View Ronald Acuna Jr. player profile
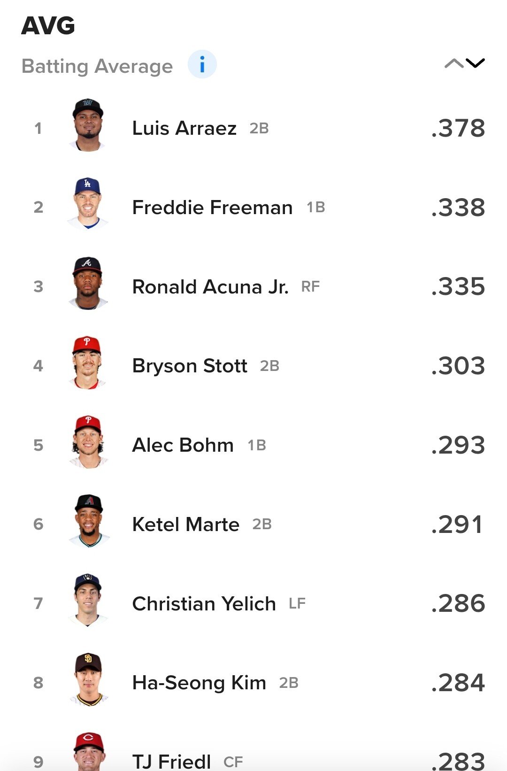 click(x=210, y=286)
